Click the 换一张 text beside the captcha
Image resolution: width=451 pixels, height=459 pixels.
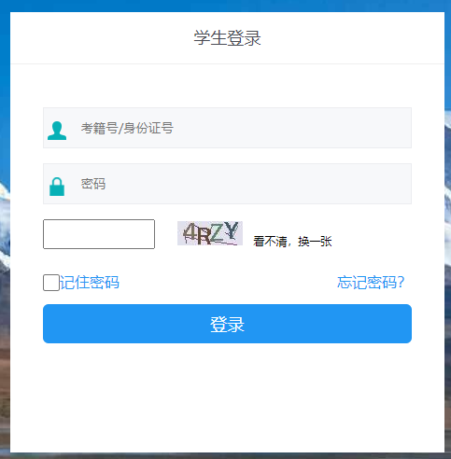click(x=315, y=242)
